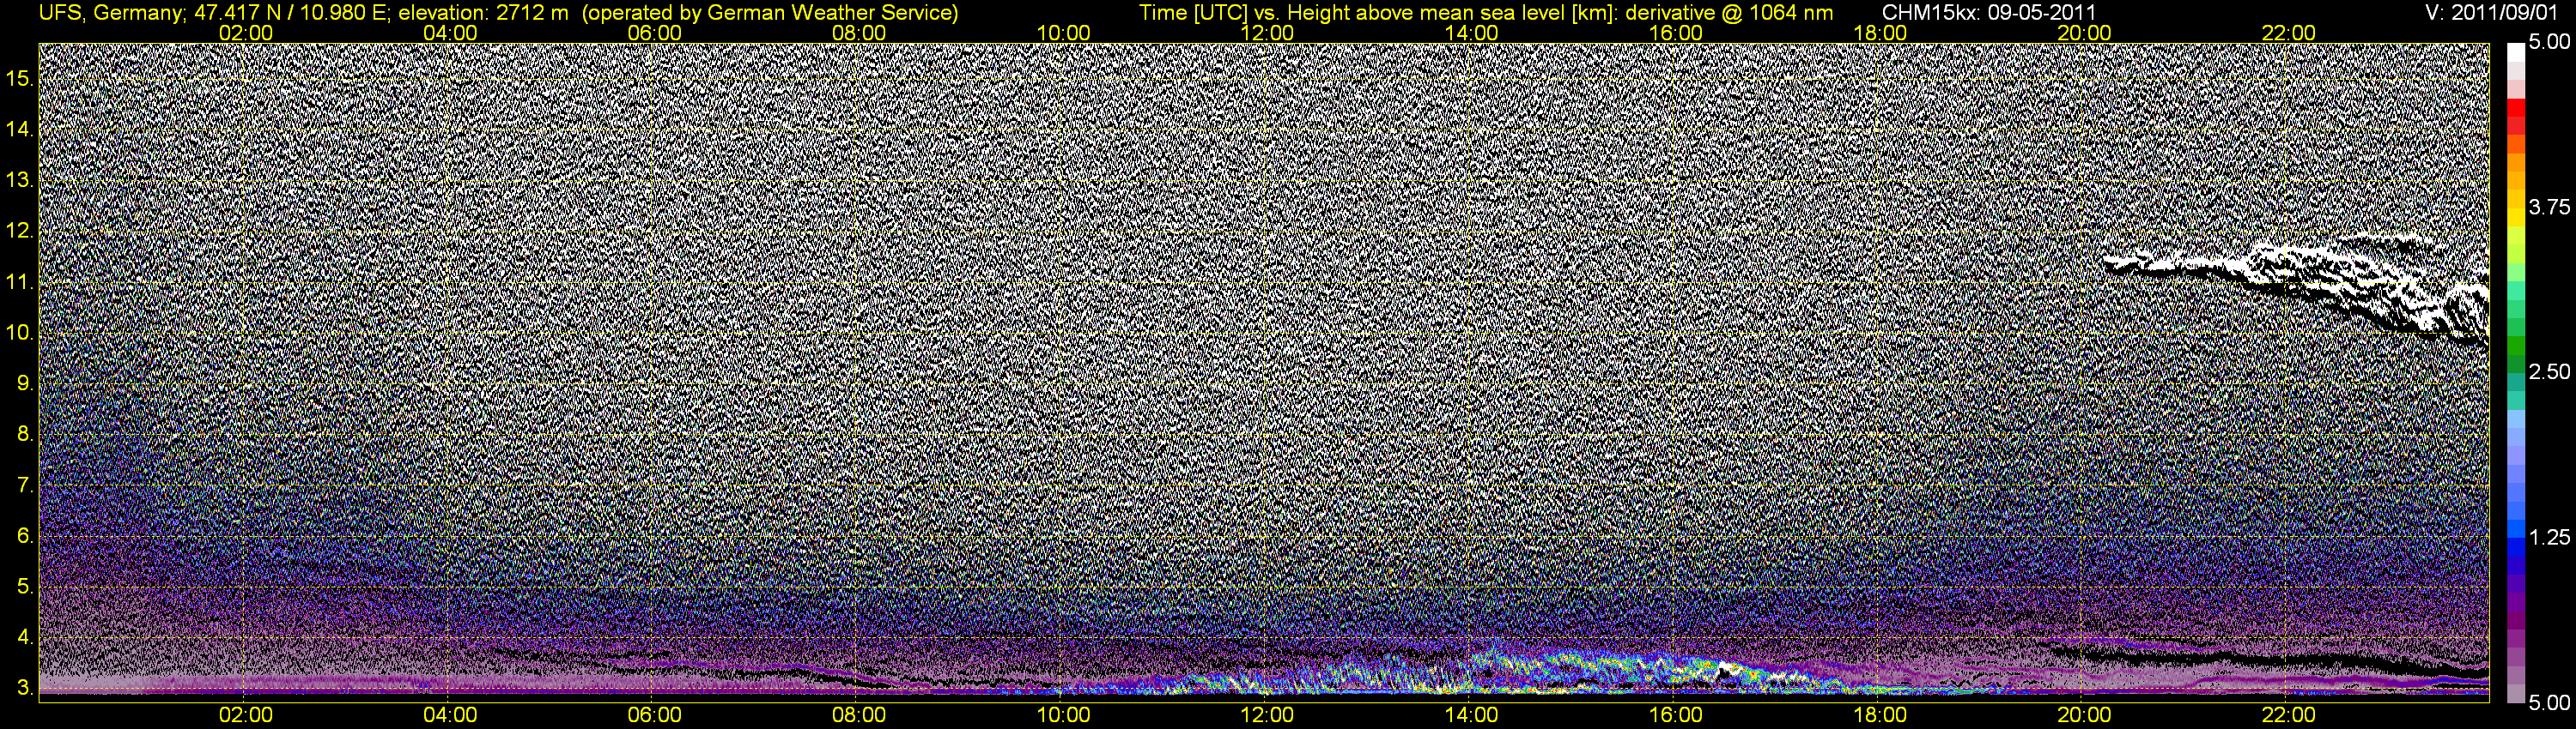Click the "04:00" label on the bottom time axis
Image resolution: width=2576 pixels, height=729 pixels.
pyautogui.click(x=450, y=715)
